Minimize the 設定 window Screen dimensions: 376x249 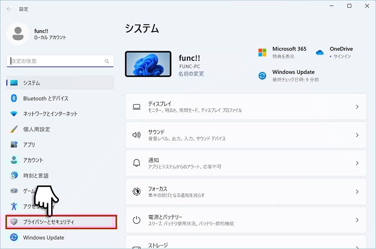tap(332, 6)
